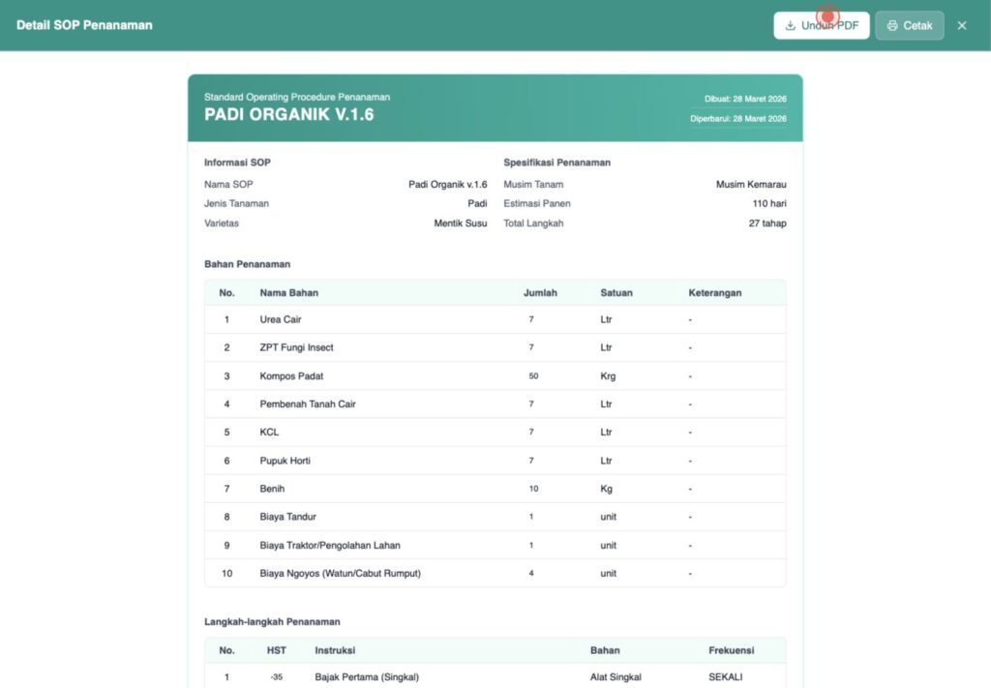The height and width of the screenshot is (688, 991).
Task: Click quantity '50' for Kompos Padat
Action: pyautogui.click(x=533, y=375)
